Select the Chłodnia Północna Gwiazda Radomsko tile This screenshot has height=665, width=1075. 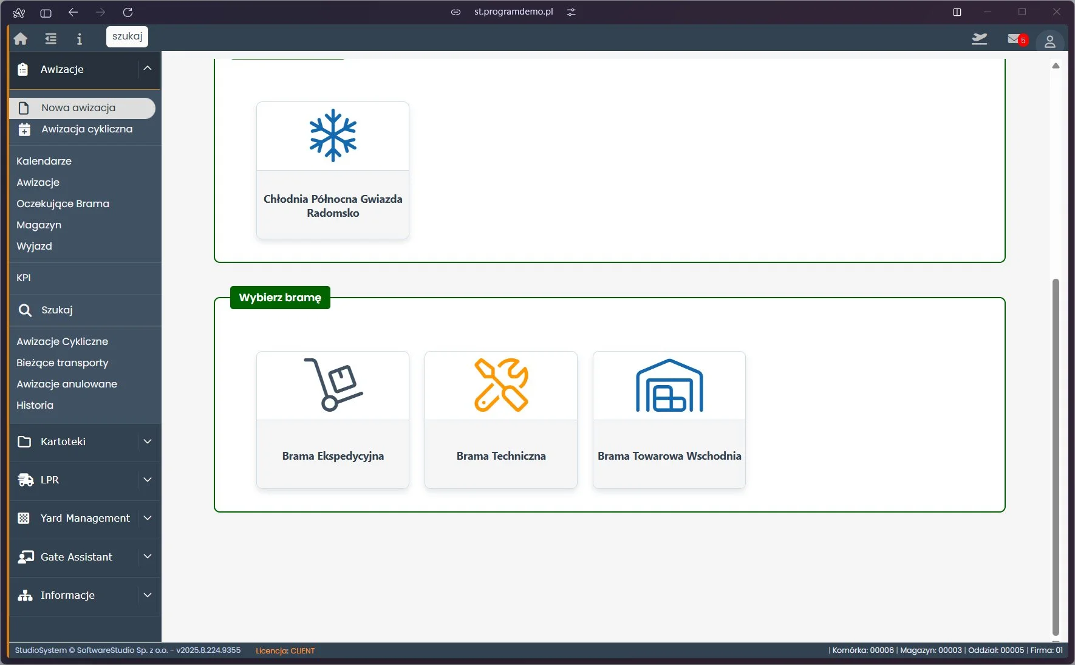pos(333,170)
